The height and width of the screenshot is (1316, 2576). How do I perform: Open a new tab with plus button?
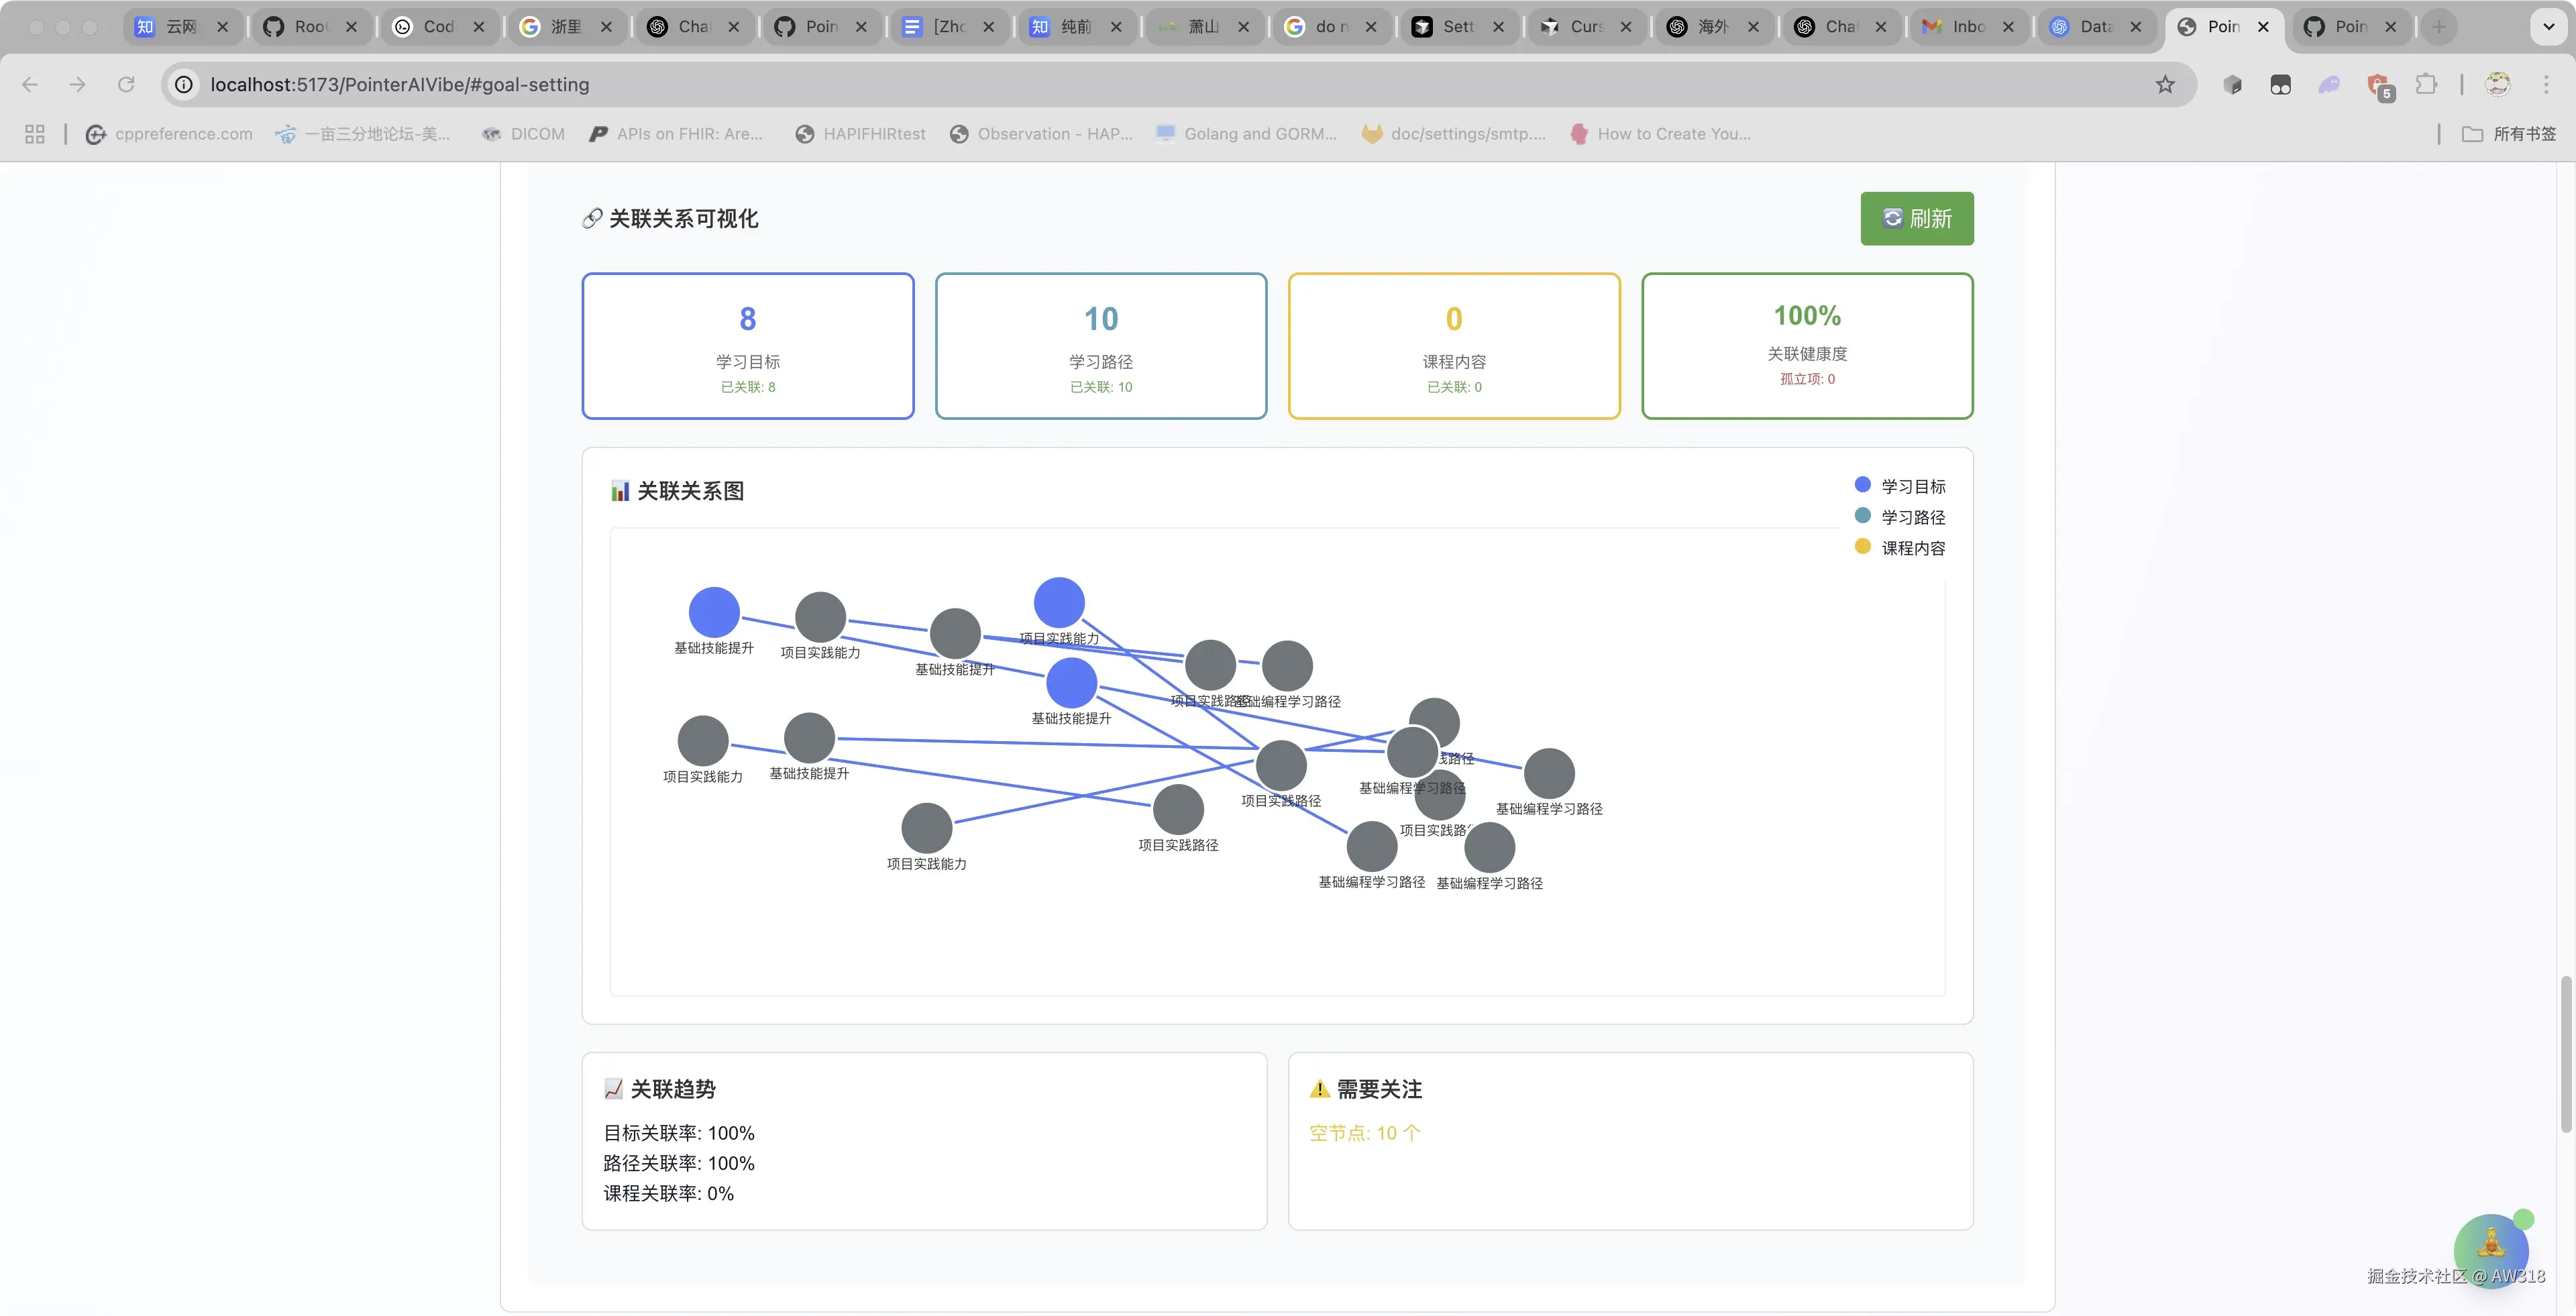[2439, 27]
